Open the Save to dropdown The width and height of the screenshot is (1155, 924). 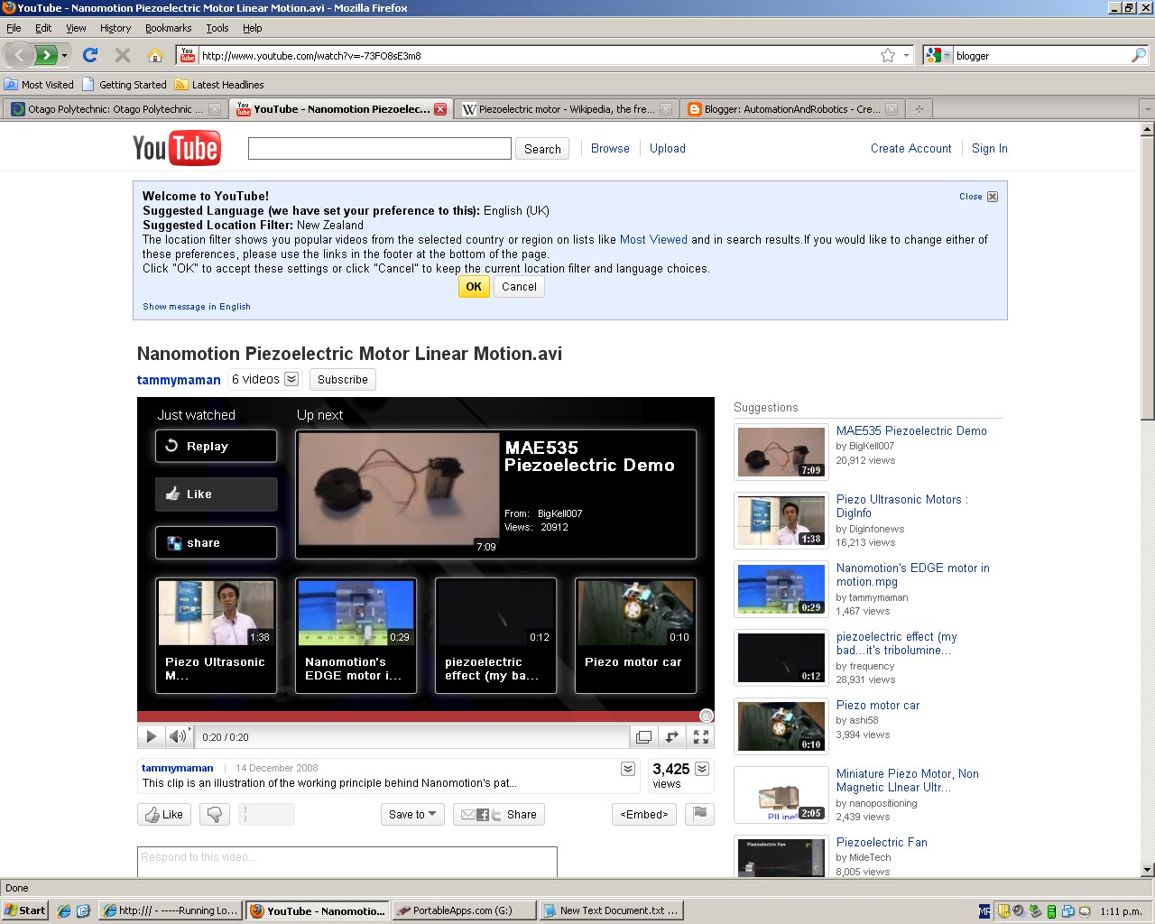tap(412, 814)
